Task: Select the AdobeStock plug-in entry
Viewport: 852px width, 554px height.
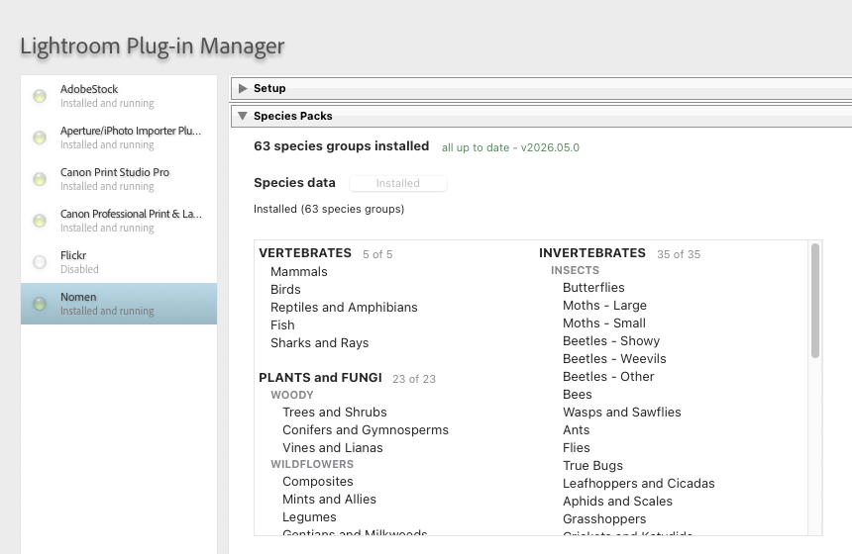Action: point(119,96)
